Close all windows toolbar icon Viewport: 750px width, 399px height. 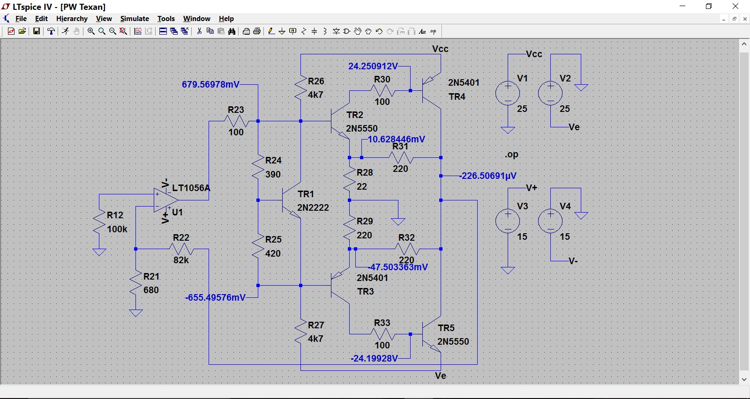click(x=185, y=31)
